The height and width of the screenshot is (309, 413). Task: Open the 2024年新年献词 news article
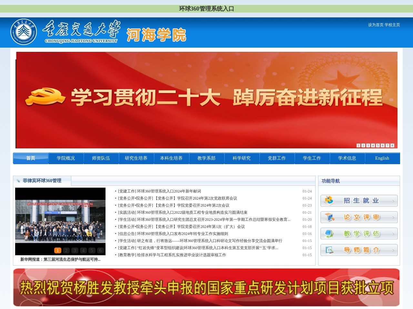pyautogui.click(x=169, y=191)
